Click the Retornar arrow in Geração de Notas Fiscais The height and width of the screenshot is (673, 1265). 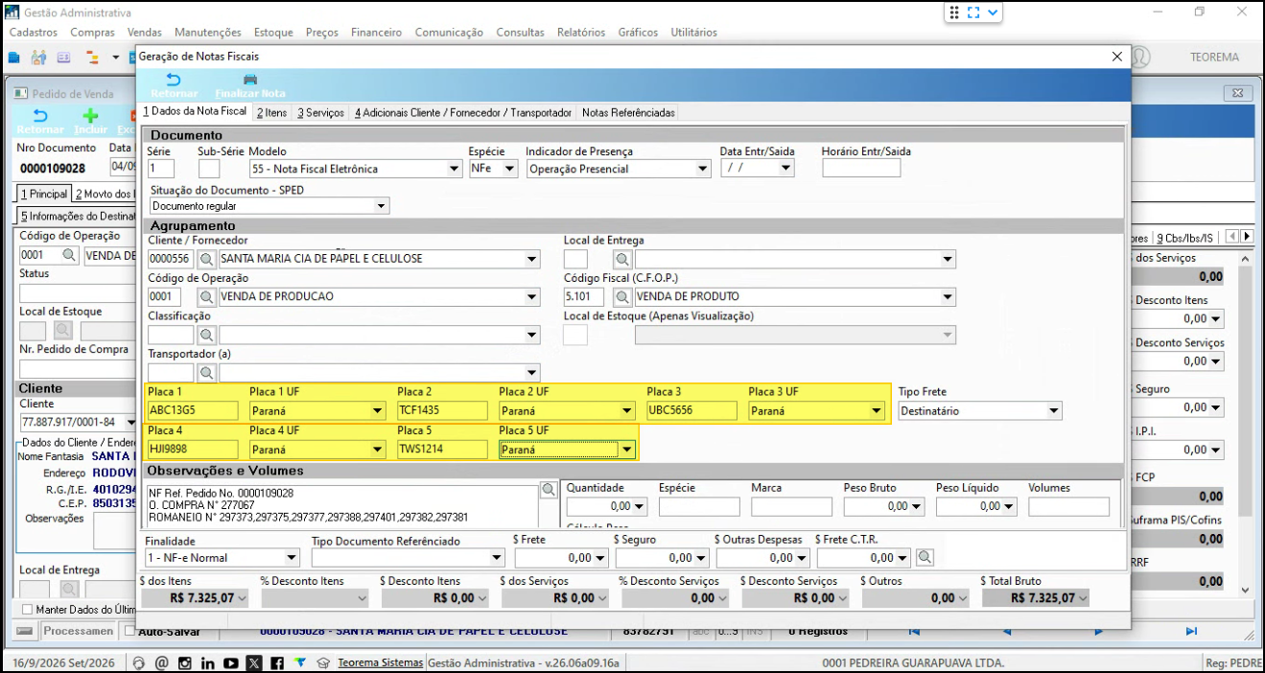(x=174, y=80)
